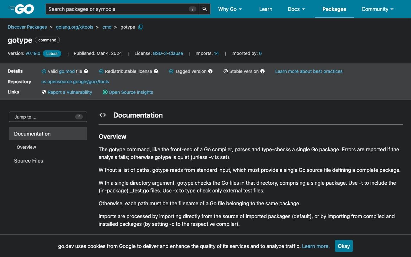View imported by 0 link
The height and width of the screenshot is (257, 411).
[x=260, y=53]
